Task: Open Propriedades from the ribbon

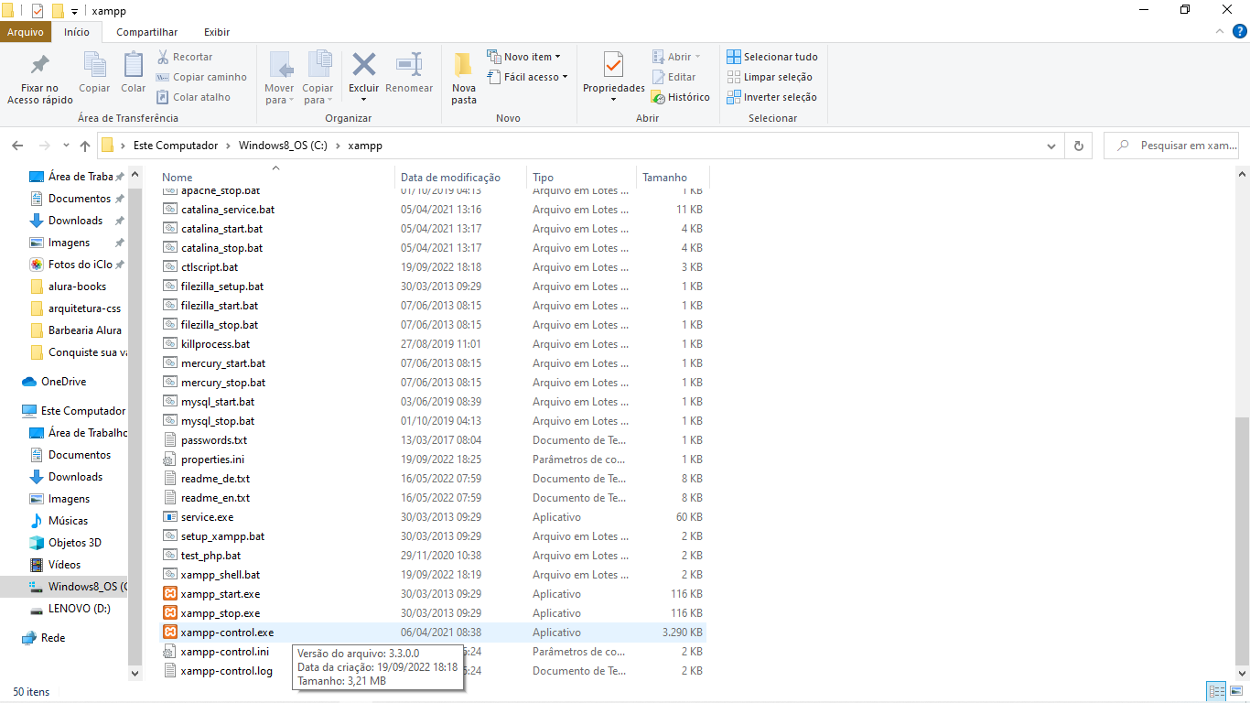Action: click(614, 78)
